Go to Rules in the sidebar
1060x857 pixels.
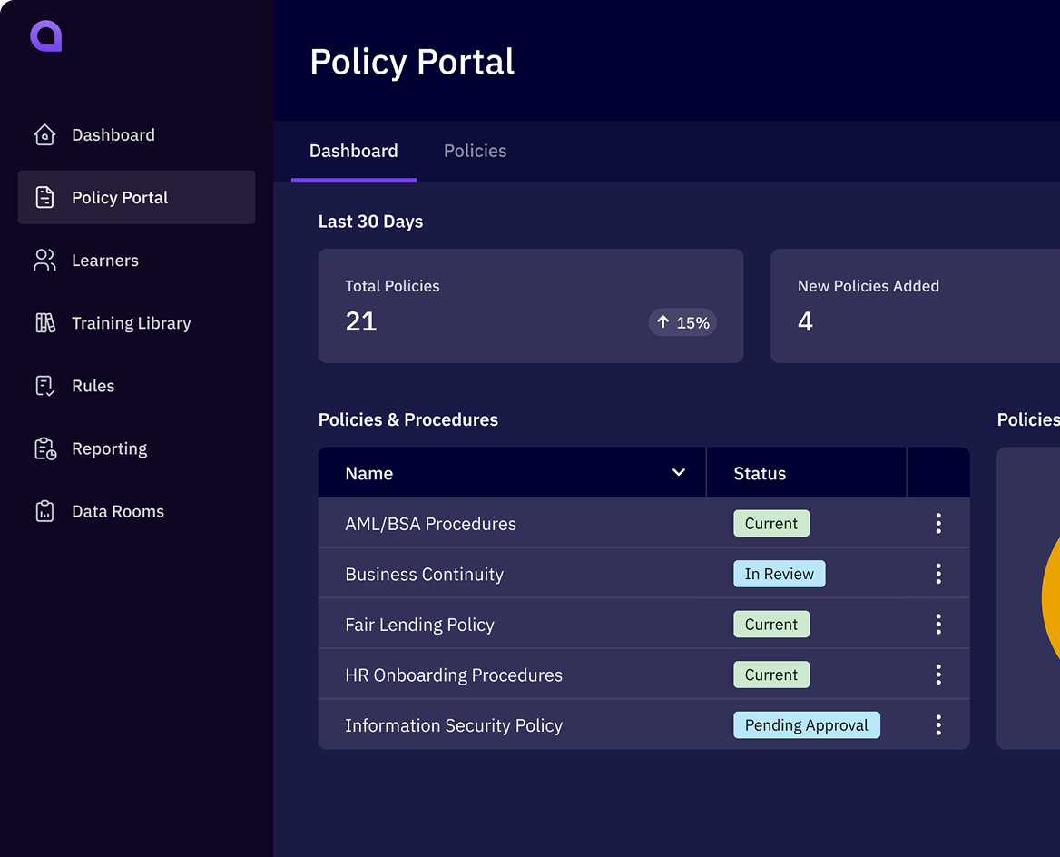tap(136, 386)
